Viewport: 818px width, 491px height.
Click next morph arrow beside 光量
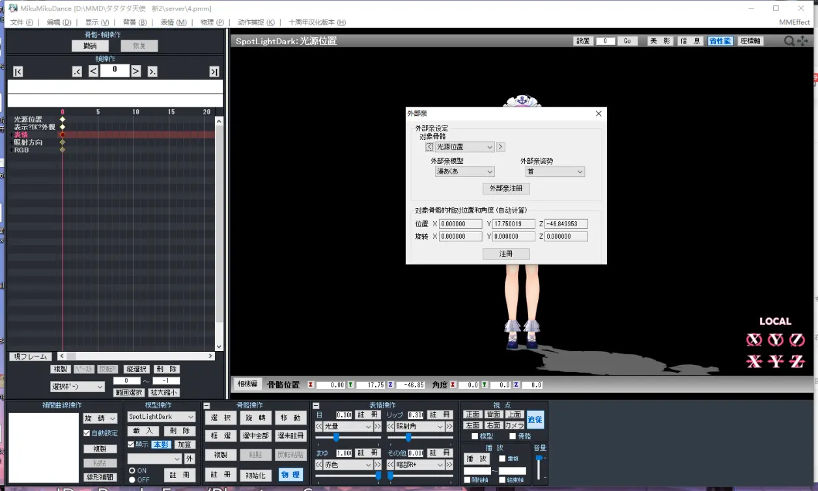377,427
